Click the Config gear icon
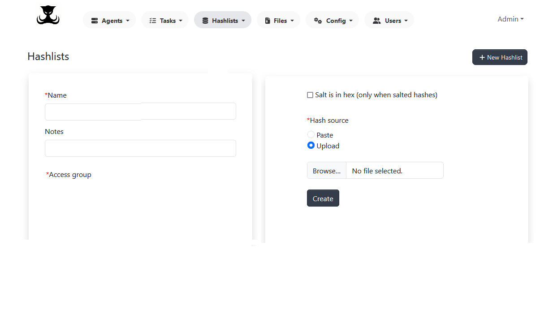Viewport: 553px width, 319px height. pos(318,20)
